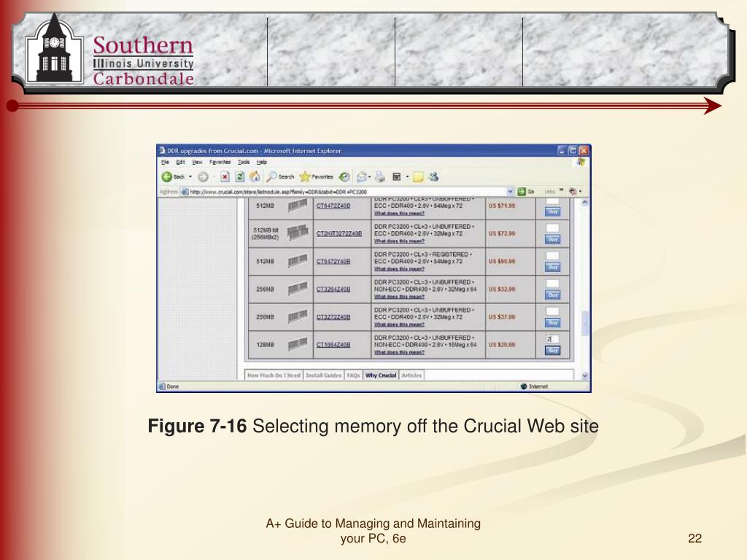Image resolution: width=747 pixels, height=560 pixels.
Task: Click 'What does this mean?' in CT6472Y40B row
Action: click(x=399, y=269)
